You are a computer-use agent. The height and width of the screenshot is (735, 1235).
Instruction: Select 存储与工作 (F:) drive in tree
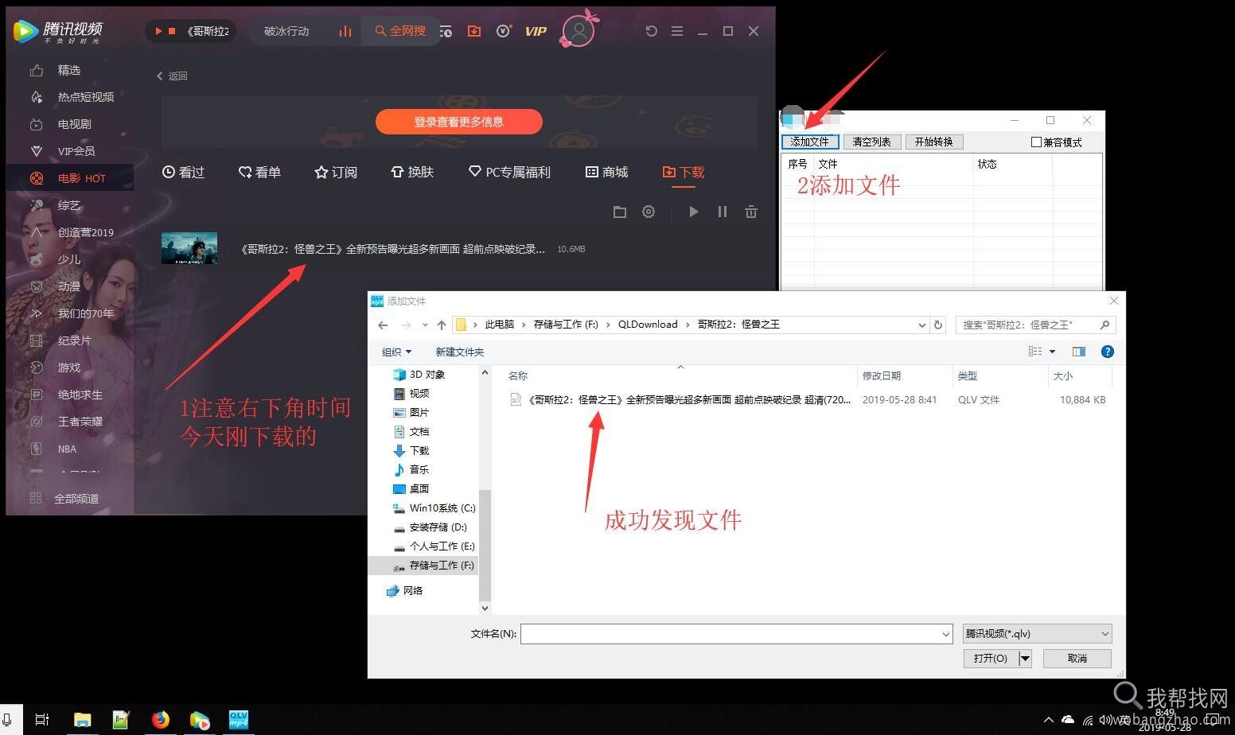tap(434, 565)
